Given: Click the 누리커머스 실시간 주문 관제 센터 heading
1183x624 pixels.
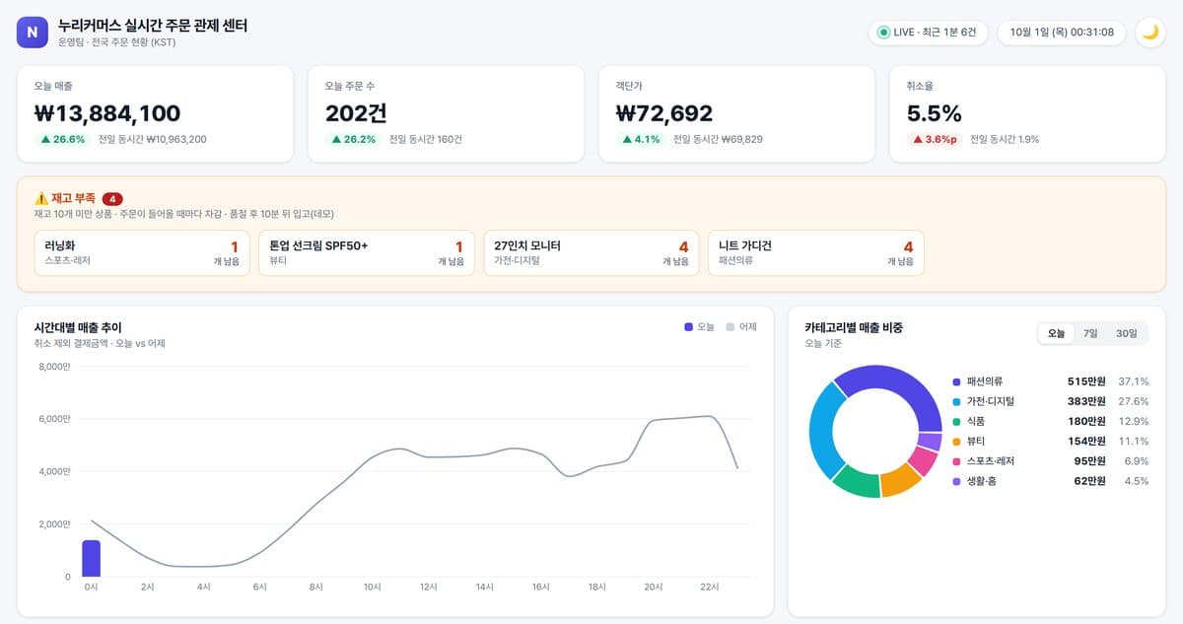Looking at the screenshot, I should 153,26.
